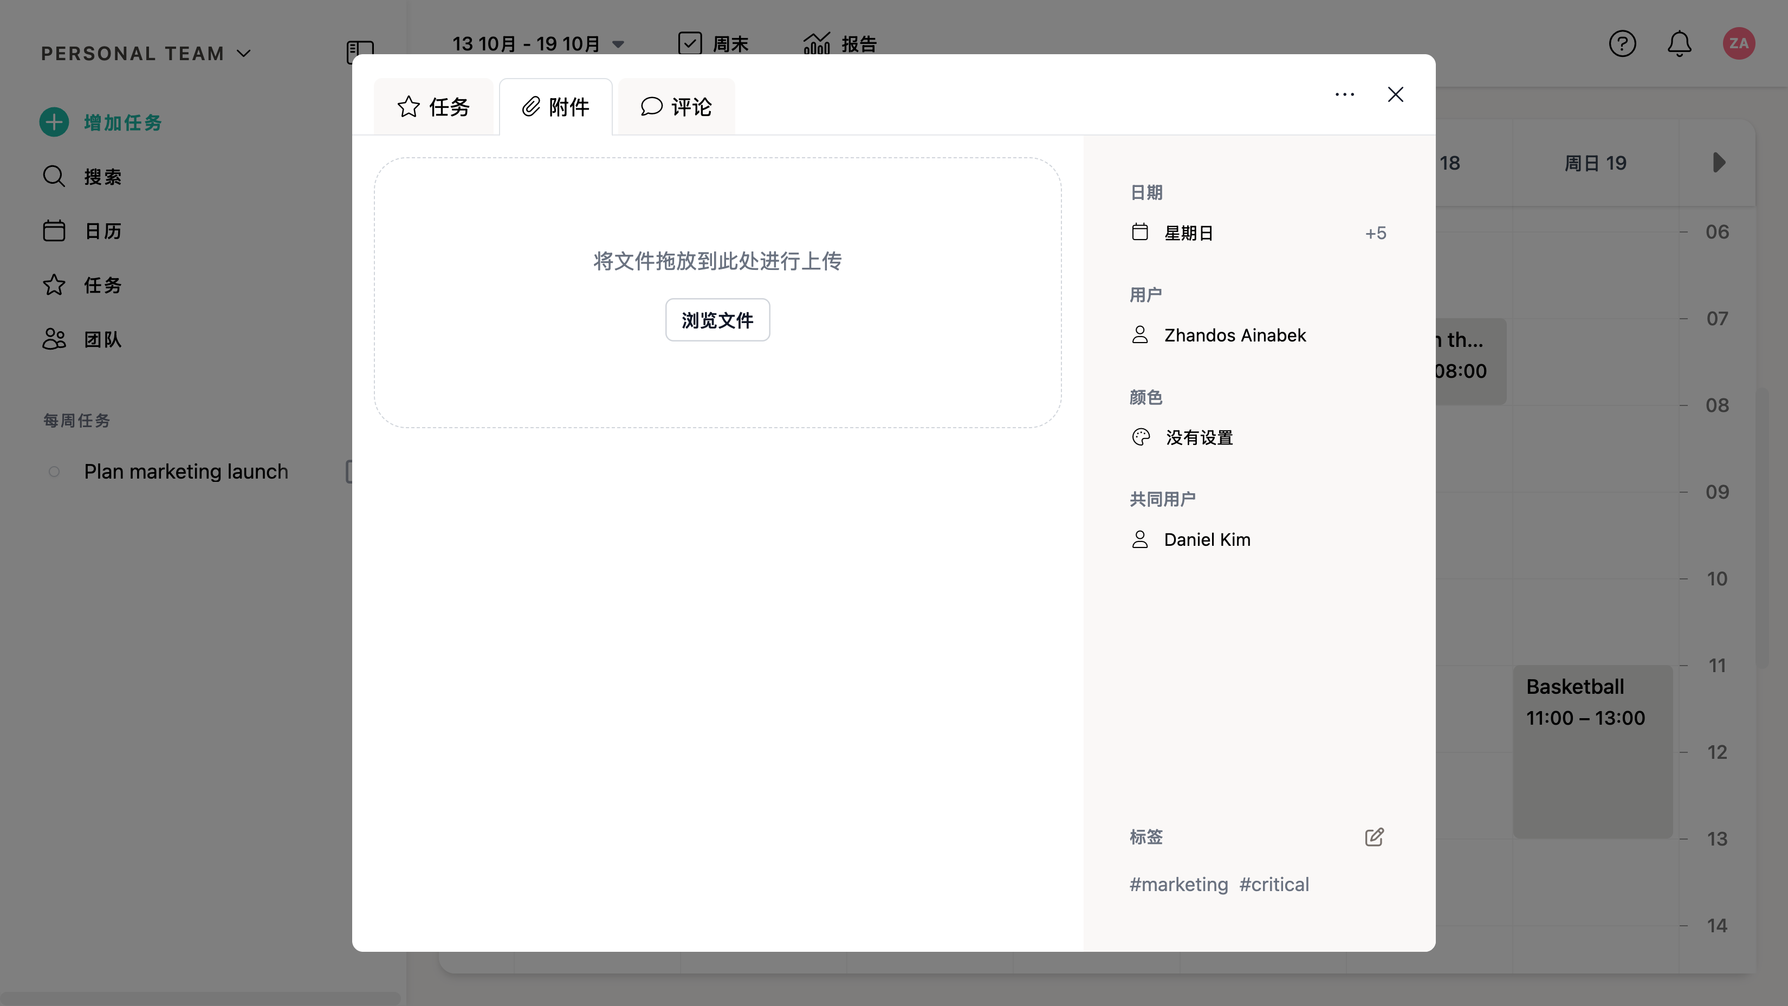Switch to the 评论 tab
The width and height of the screenshot is (1788, 1006).
pyautogui.click(x=676, y=107)
